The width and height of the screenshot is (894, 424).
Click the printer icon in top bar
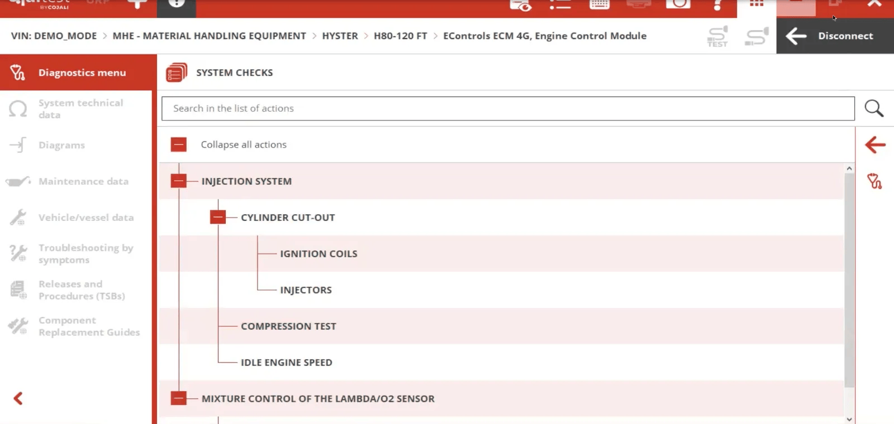639,4
